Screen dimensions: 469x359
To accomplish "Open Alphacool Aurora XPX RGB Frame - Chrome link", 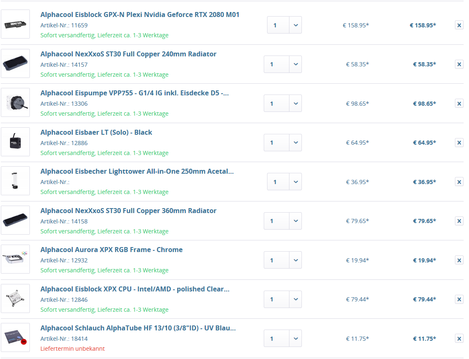I will pyautogui.click(x=112, y=250).
